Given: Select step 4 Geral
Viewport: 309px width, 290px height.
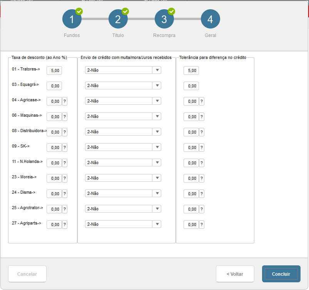Looking at the screenshot, I should 210,19.
